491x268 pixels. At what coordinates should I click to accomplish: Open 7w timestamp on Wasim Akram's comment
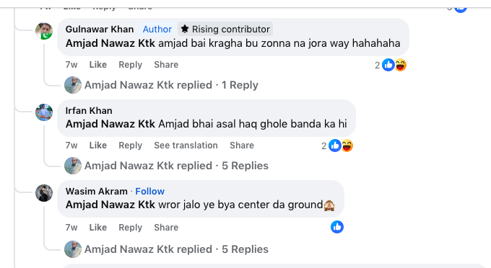71,228
